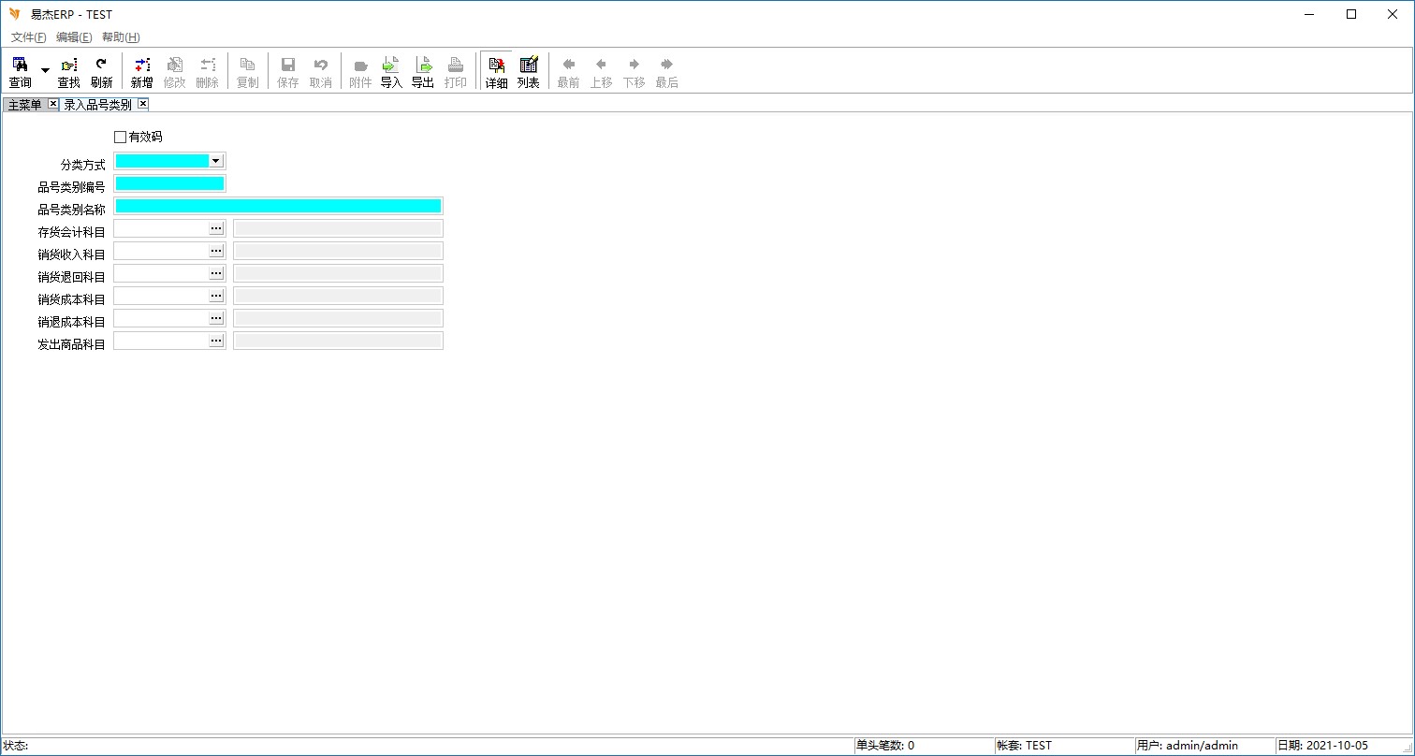This screenshot has height=756, width=1415.
Task: Close the 录入品号类别 tab
Action: pos(143,104)
